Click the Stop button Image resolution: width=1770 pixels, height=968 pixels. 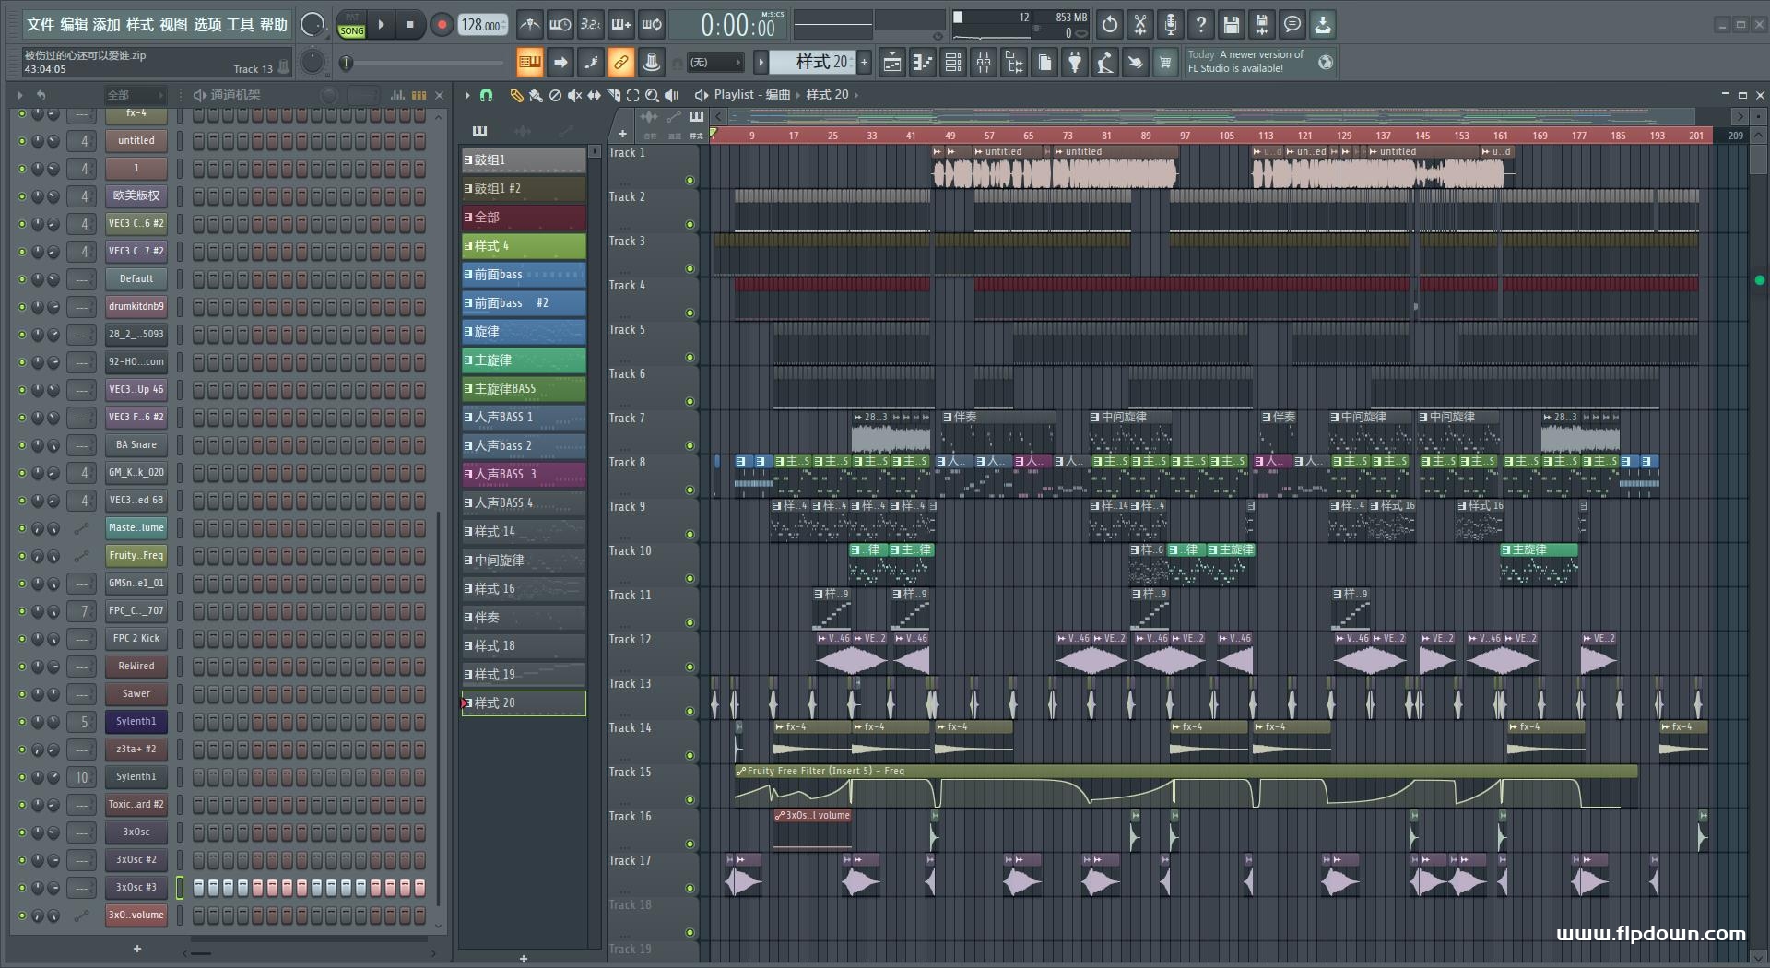click(x=410, y=25)
